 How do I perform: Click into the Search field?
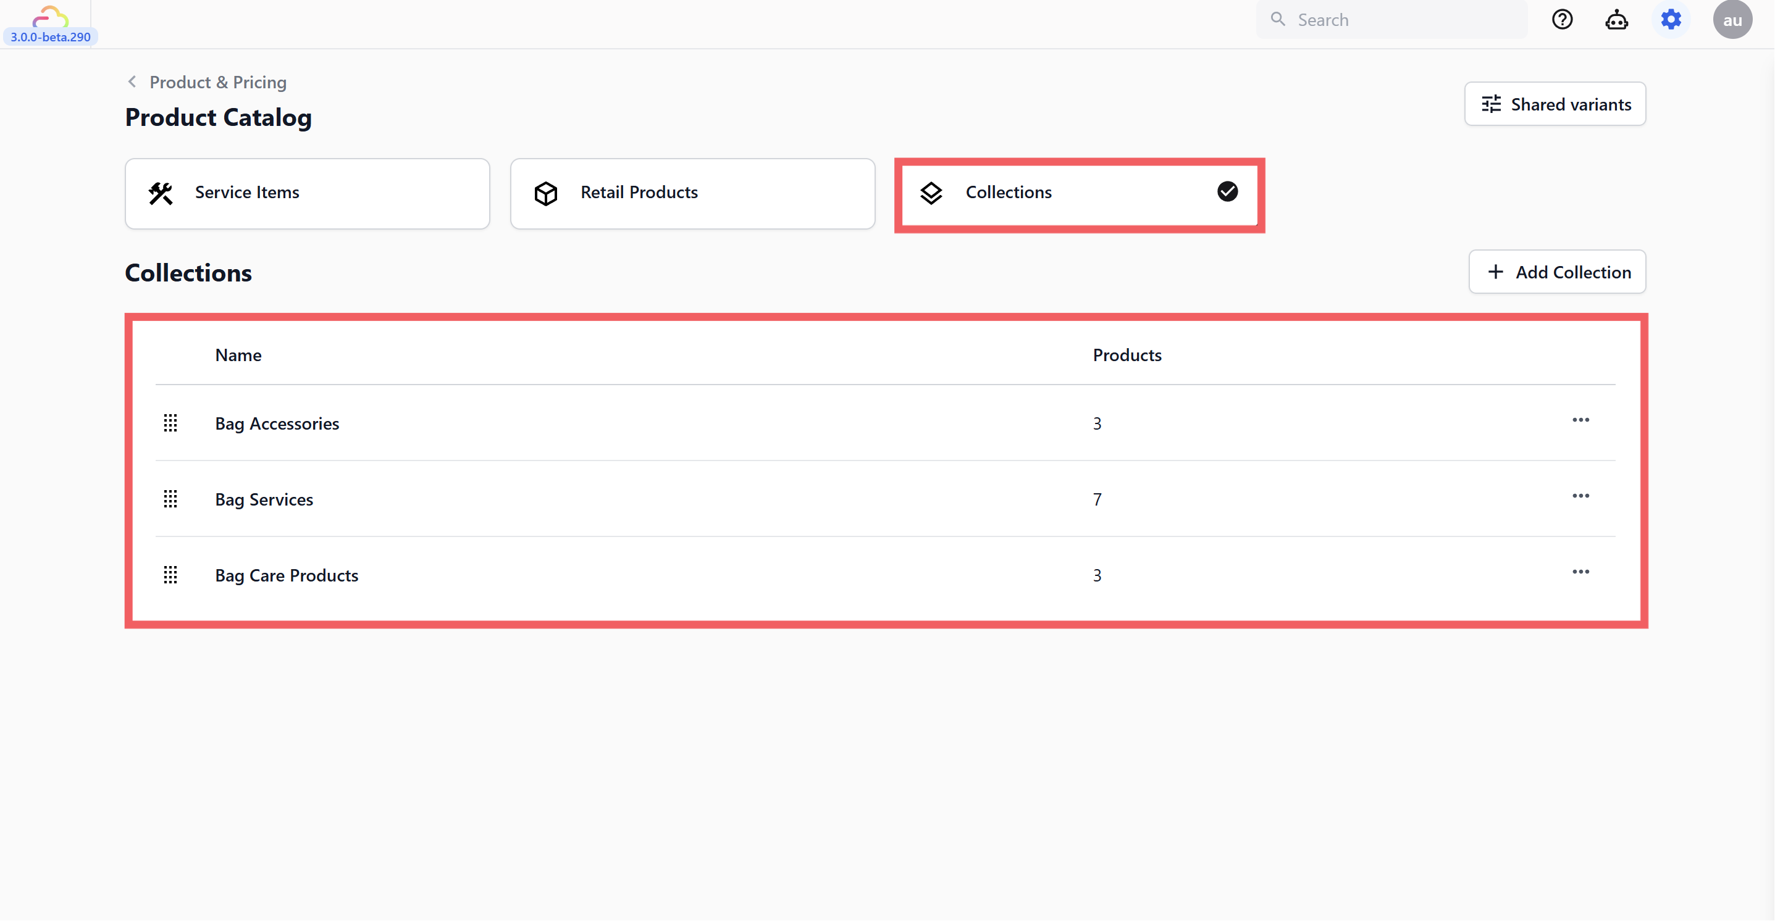[1399, 20]
